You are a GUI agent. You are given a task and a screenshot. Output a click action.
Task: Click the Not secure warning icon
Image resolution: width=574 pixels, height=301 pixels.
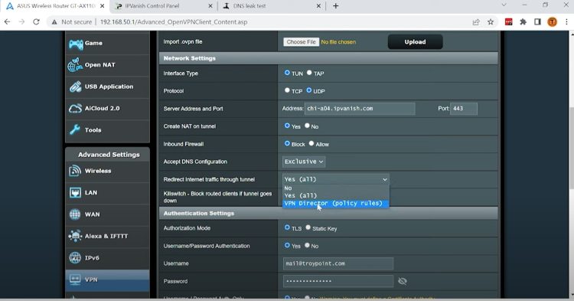54,22
